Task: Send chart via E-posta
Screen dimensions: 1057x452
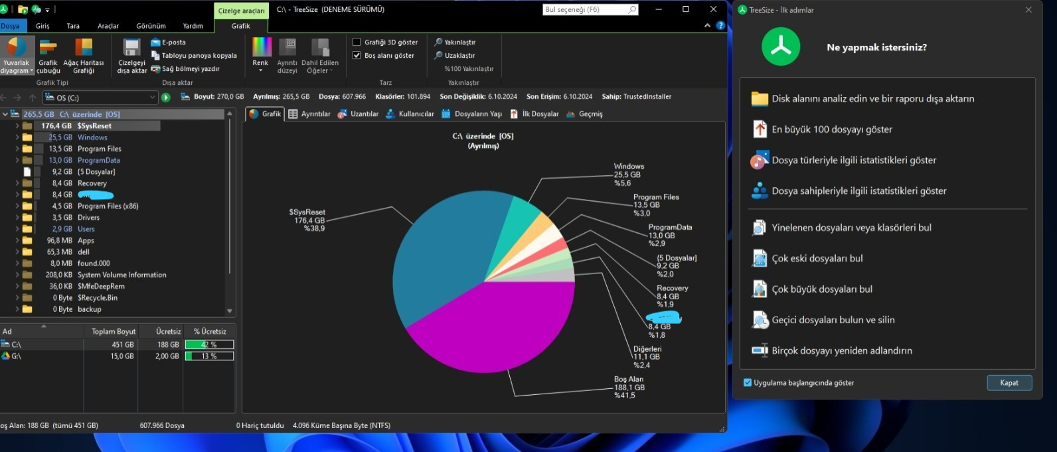Action: pos(169,42)
